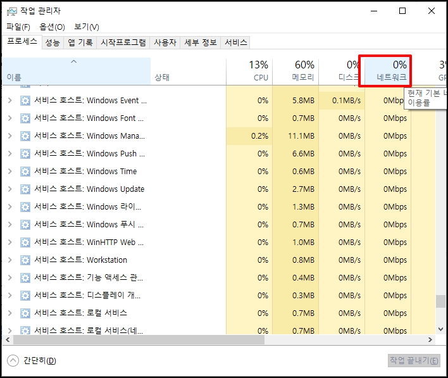Click gear icon of Windows Font service host
Image resolution: width=448 pixels, height=378 pixels.
coord(25,118)
